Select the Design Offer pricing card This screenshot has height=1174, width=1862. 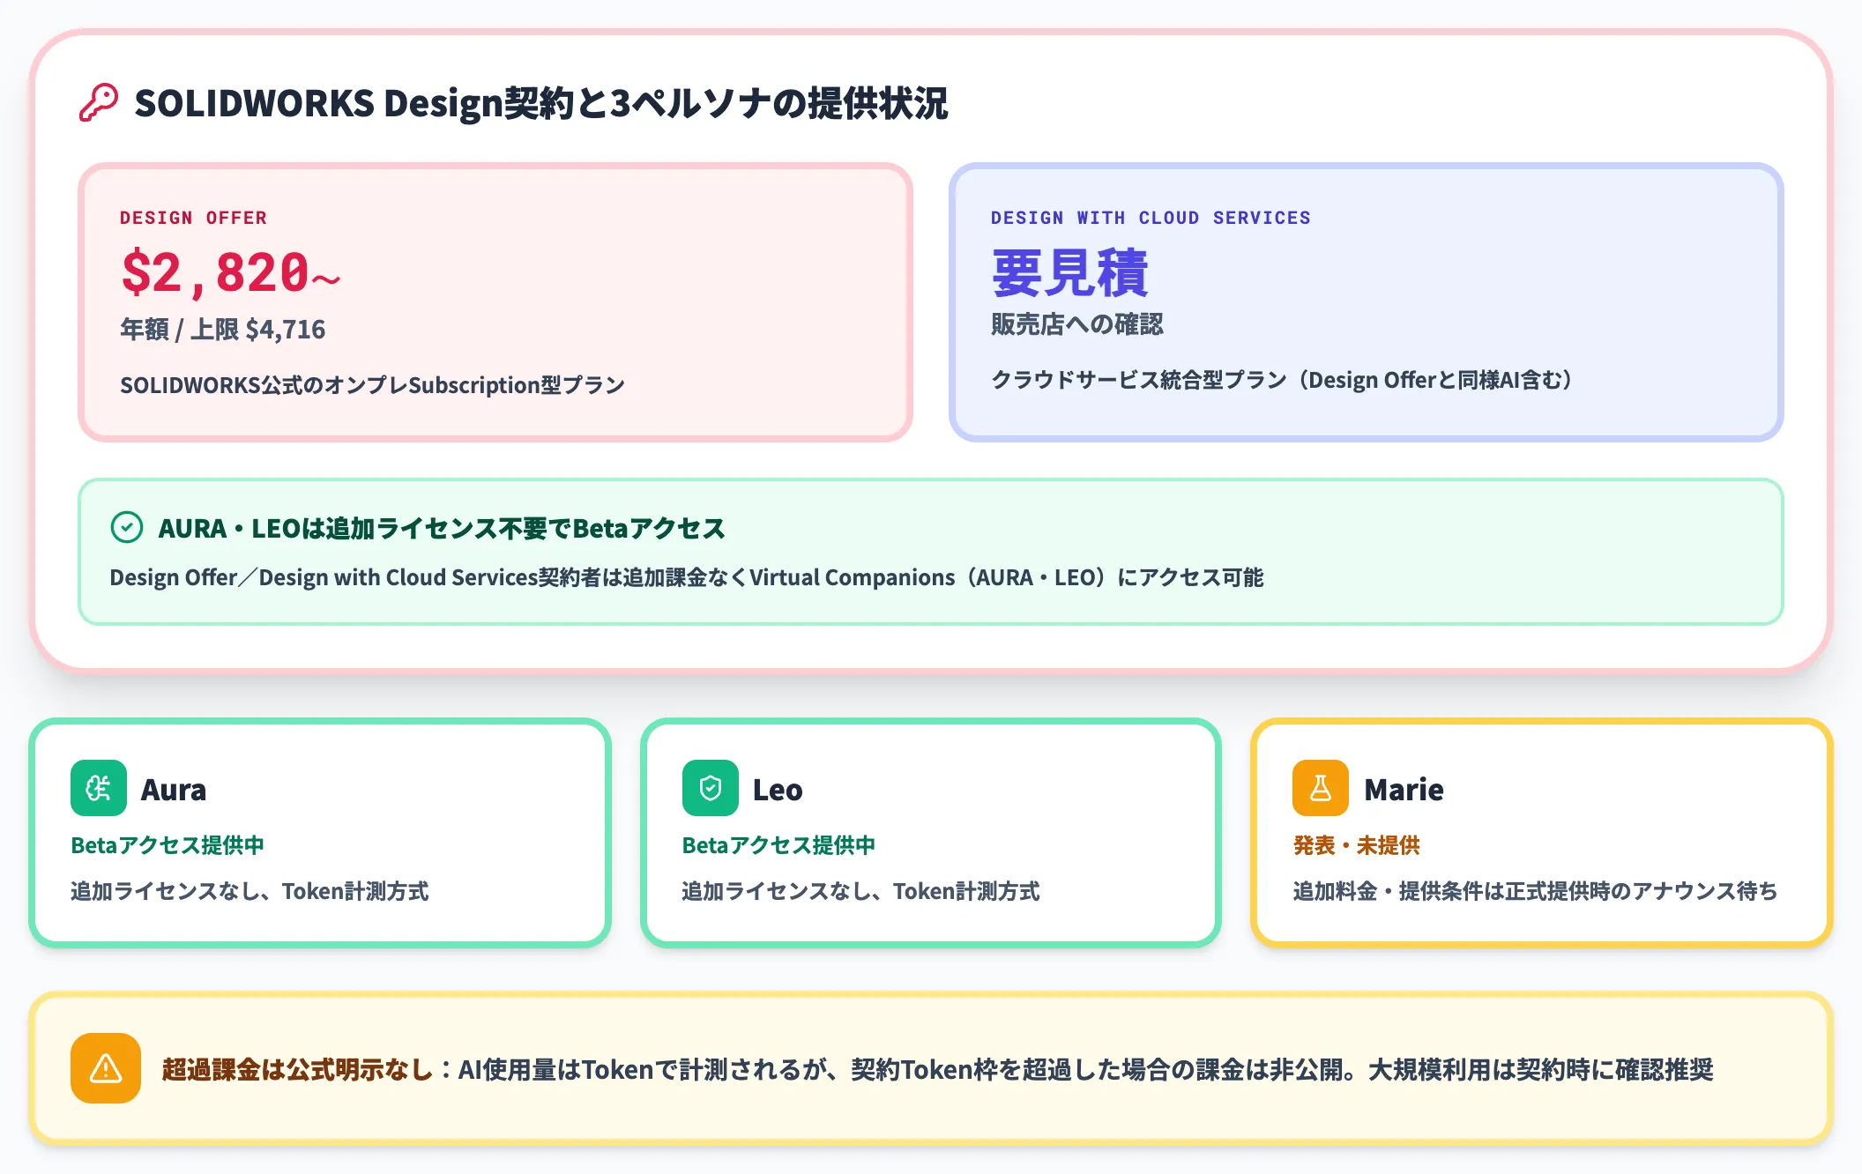click(495, 302)
